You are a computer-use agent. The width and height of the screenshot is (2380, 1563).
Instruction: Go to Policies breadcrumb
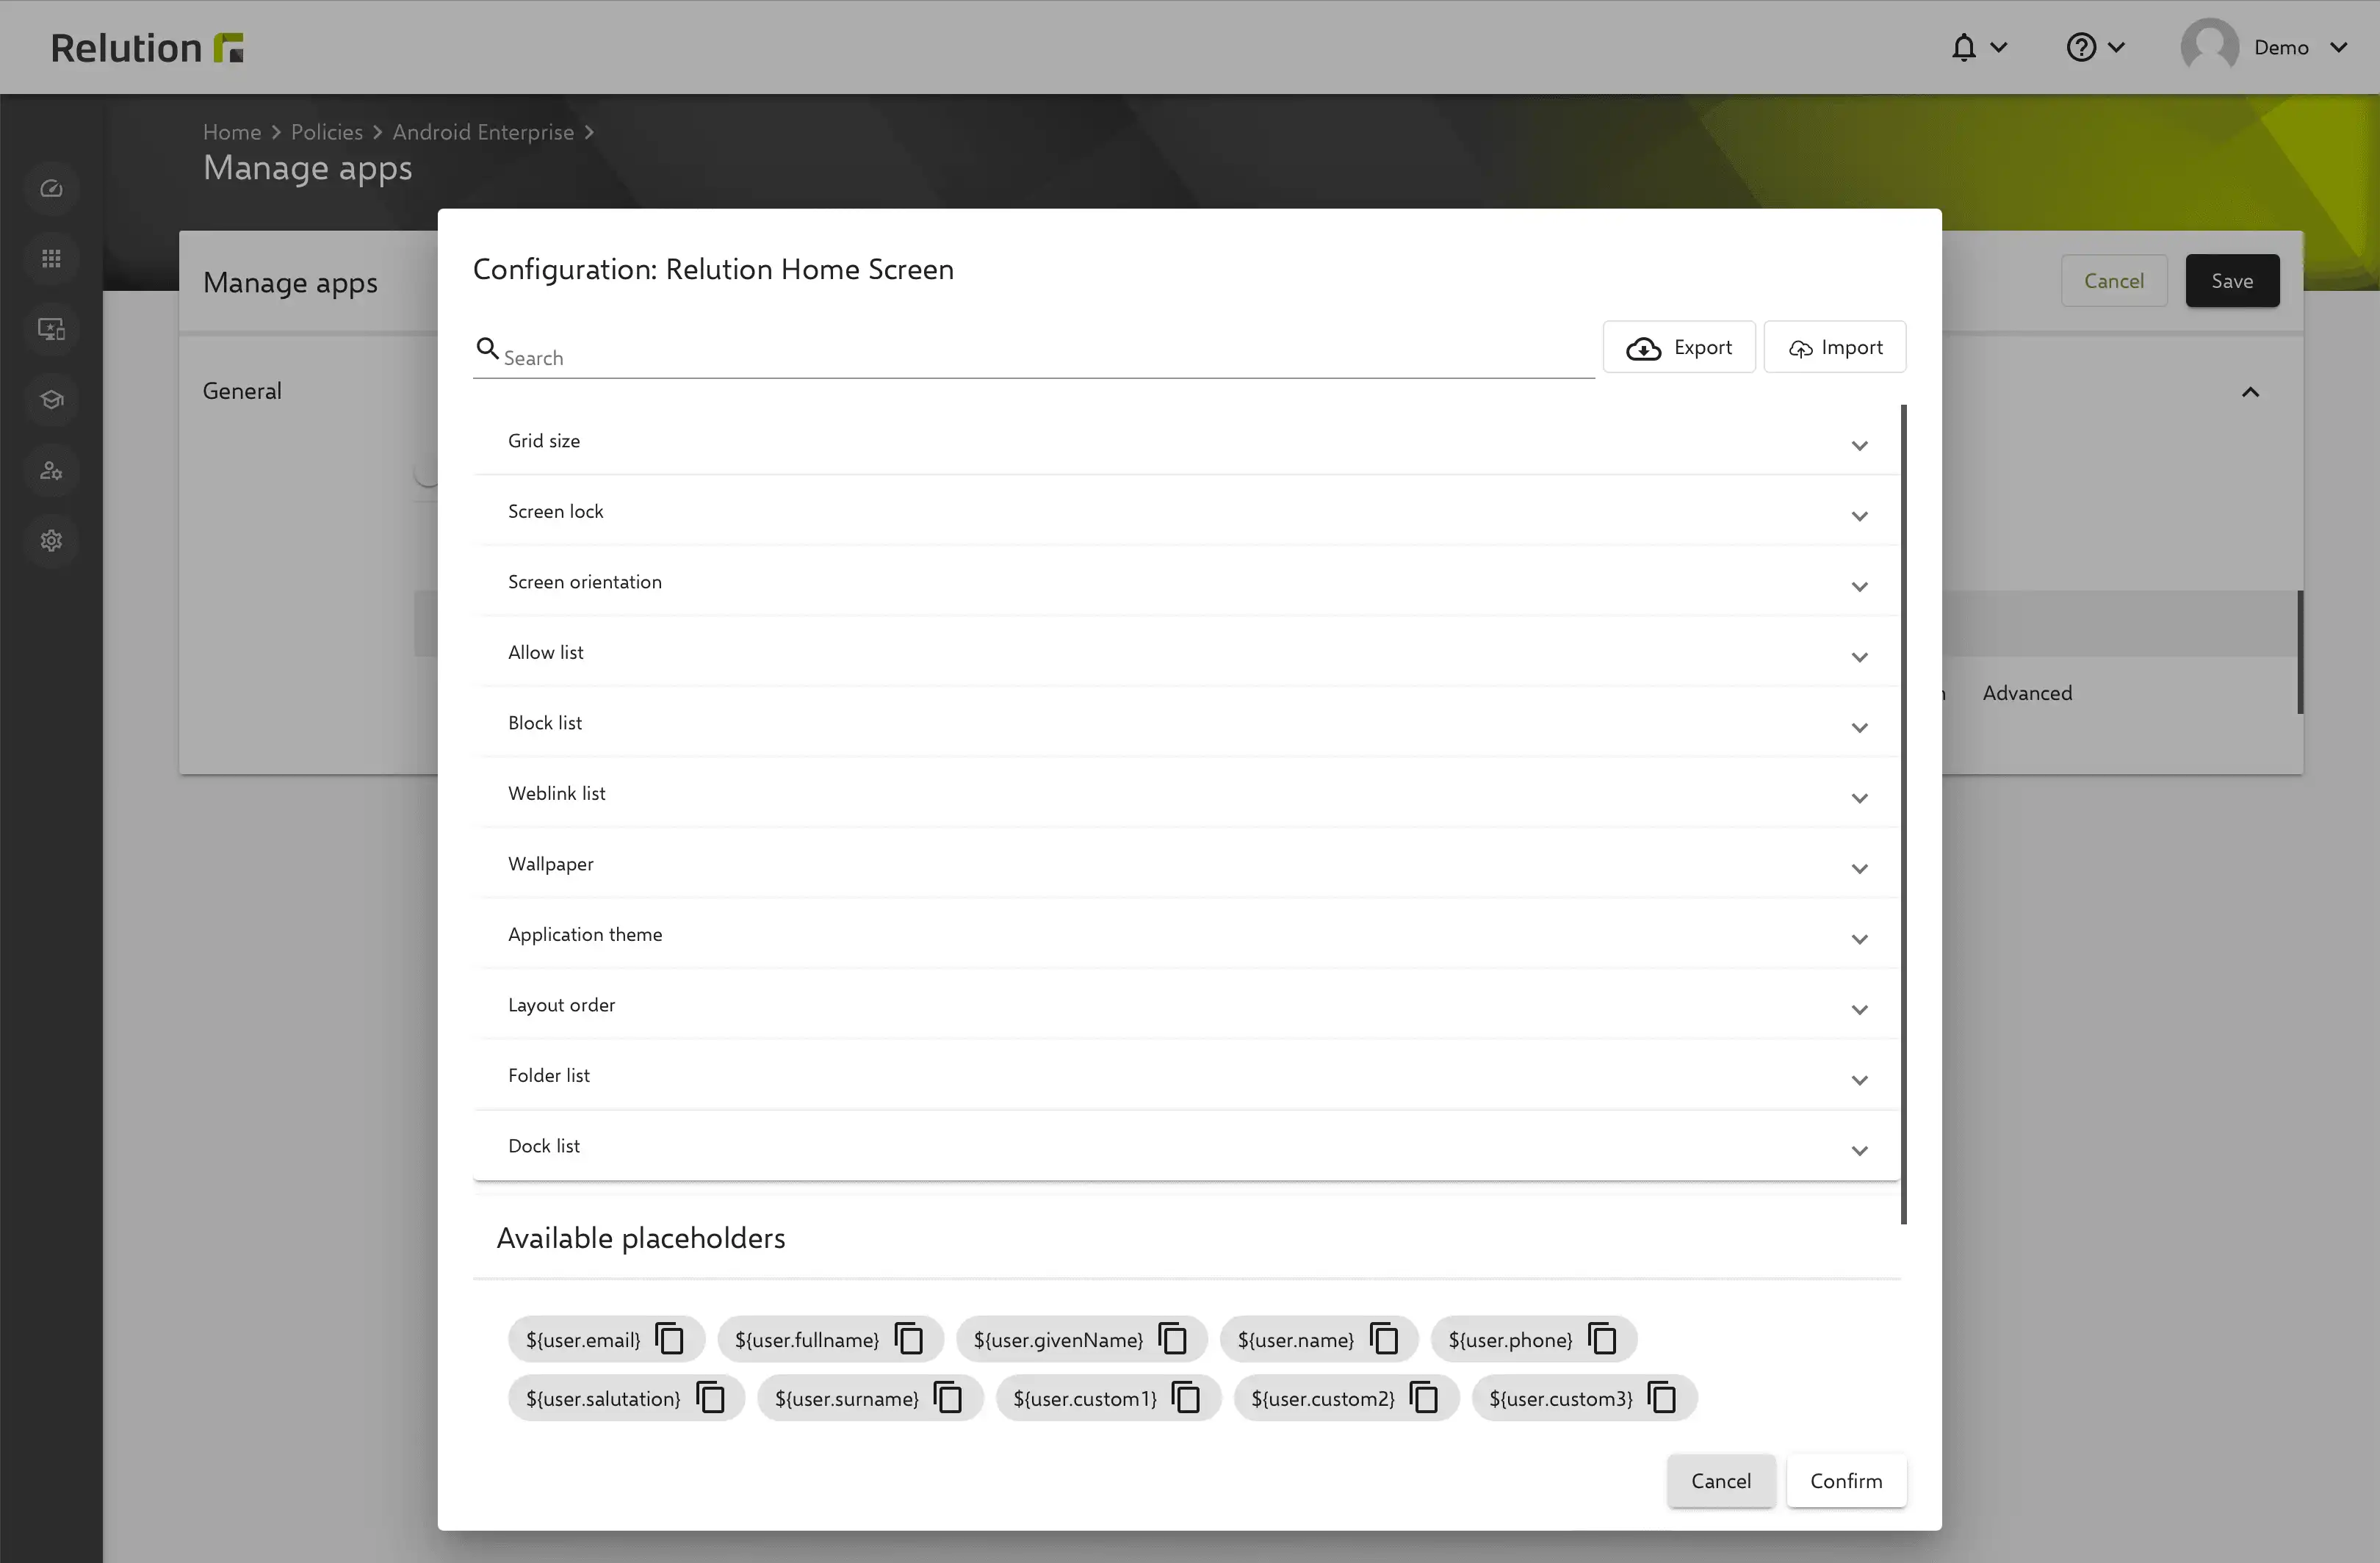(x=326, y=132)
